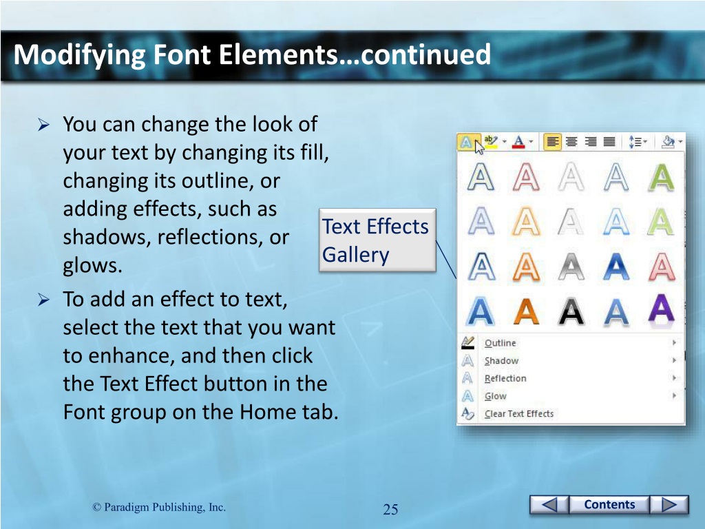Pick the purple A with reflection effect
The height and width of the screenshot is (529, 705).
click(661, 309)
